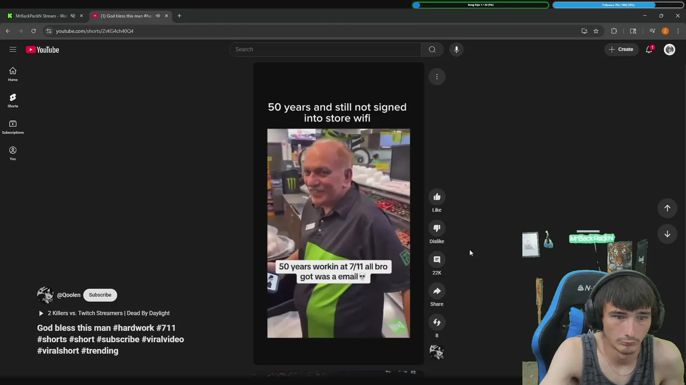Screen dimensions: 686x385
Task: Open Home in the sidebar
Action: [x=13, y=74]
